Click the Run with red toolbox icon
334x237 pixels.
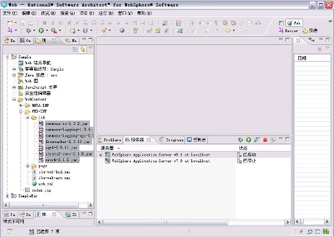(54, 31)
